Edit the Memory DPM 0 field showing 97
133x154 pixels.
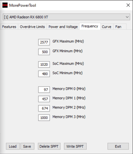(44, 90)
